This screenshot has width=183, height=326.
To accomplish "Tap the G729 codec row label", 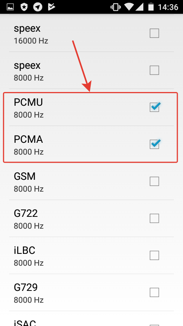I will [x=26, y=287].
